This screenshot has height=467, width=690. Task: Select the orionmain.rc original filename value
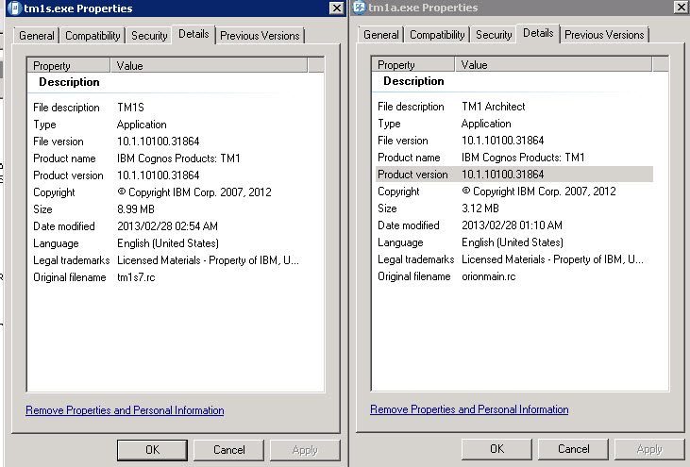488,276
